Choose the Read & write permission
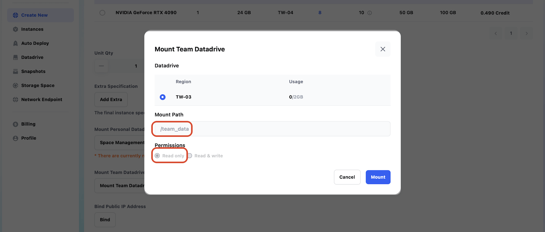Viewport: 545px width, 232px height. (x=190, y=156)
